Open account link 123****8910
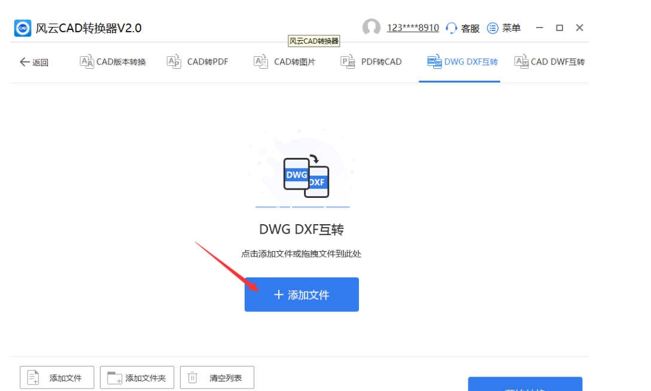This screenshot has height=391, width=651. click(413, 28)
